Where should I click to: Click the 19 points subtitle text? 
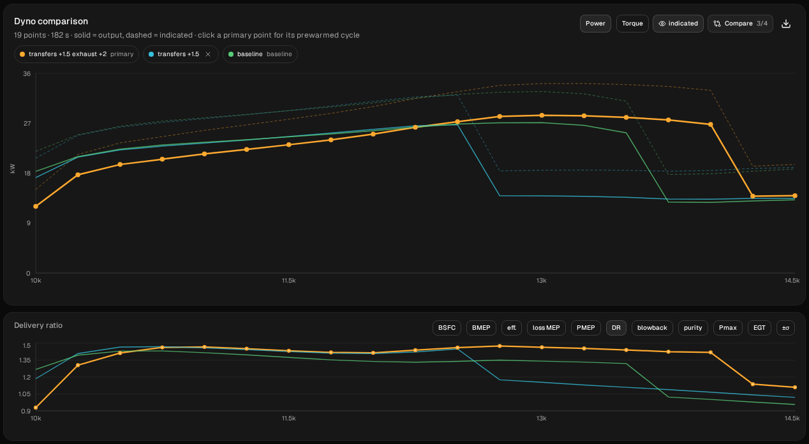coord(187,35)
